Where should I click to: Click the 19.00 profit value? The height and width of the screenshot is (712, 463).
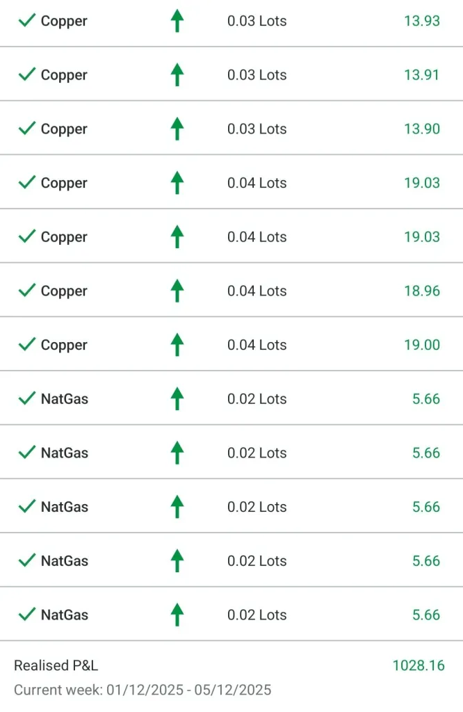point(422,345)
